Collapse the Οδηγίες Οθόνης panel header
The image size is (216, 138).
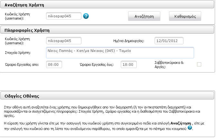pos(107,96)
